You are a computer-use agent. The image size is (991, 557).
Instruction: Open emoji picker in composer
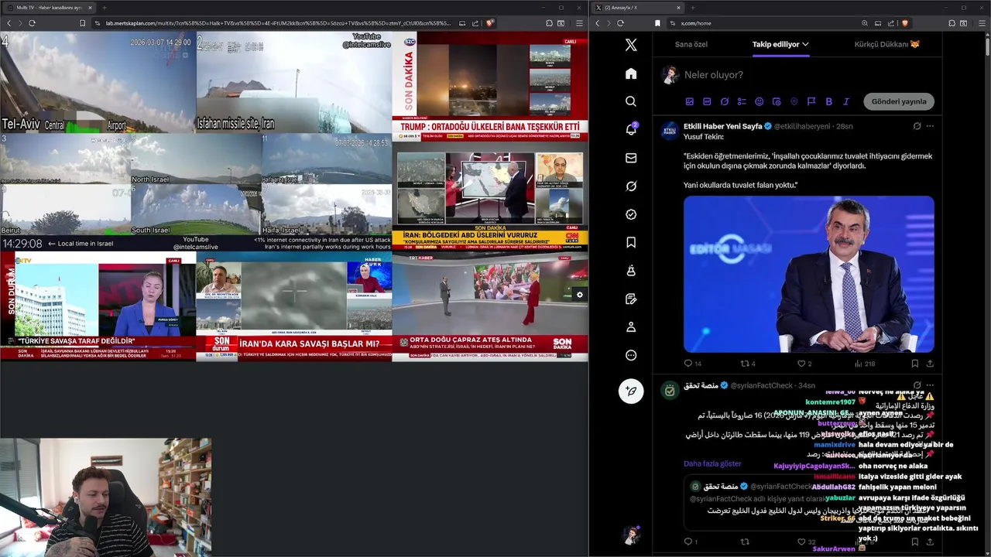click(x=759, y=101)
